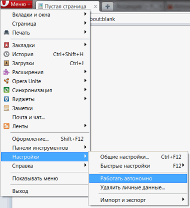Viewport: 190px width, 208px height.
Task: Click the page icon on Пустая страница tab
Action: 40,7
